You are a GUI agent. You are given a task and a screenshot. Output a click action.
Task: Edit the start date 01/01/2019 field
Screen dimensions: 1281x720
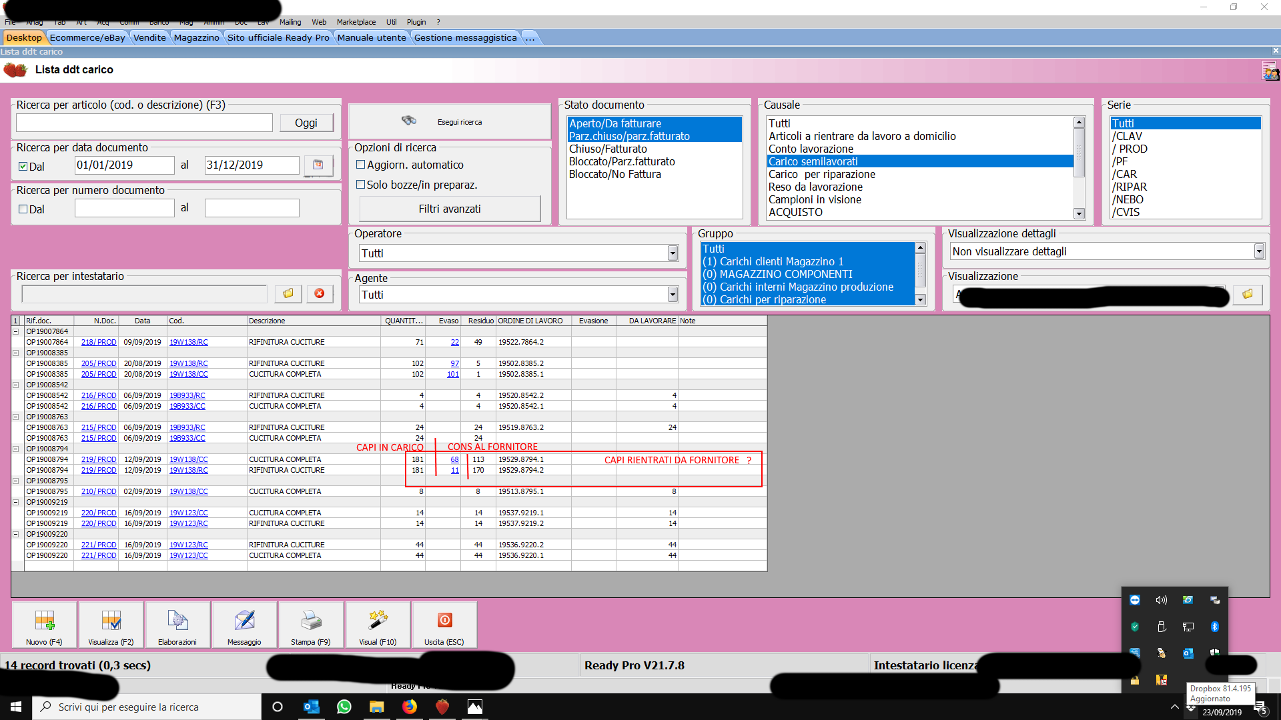pos(125,165)
